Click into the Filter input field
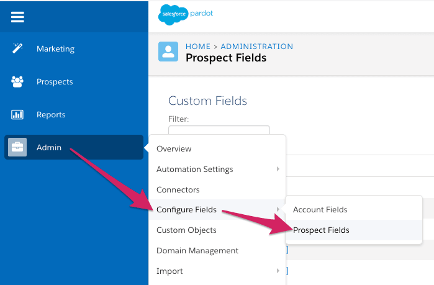The width and height of the screenshot is (434, 285). (x=219, y=130)
